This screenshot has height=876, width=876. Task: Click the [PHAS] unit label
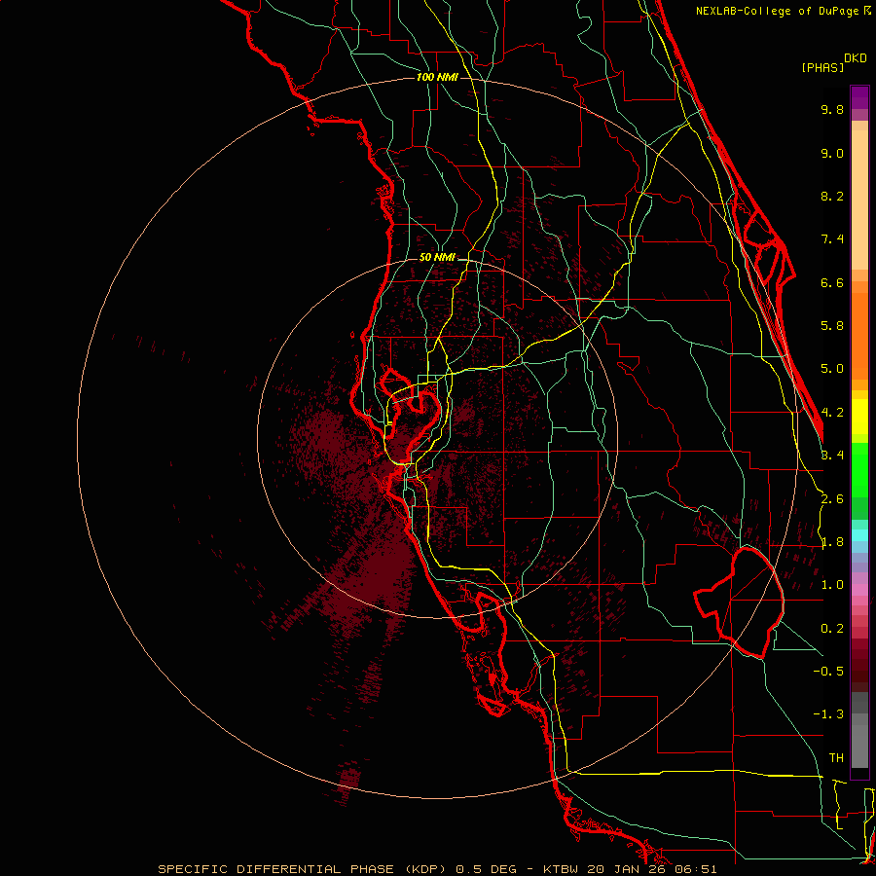(x=822, y=67)
